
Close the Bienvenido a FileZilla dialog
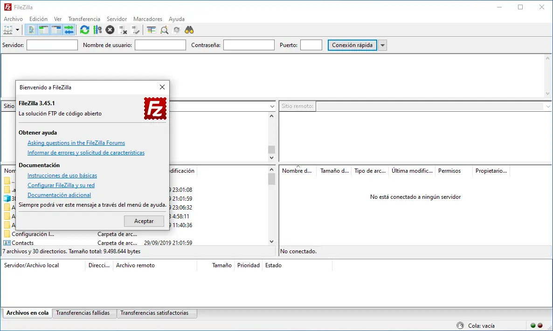(x=162, y=87)
